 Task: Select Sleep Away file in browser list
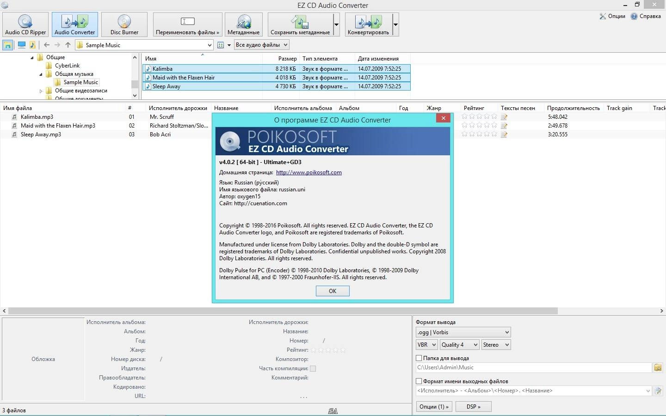tap(276, 86)
